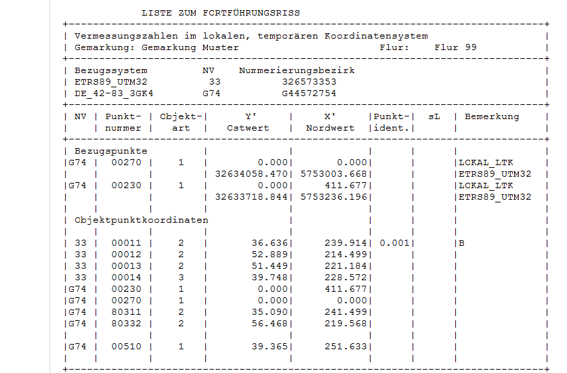Select Nummerierungsbezirk value 326573353
The width and height of the screenshot is (567, 373).
(x=309, y=82)
